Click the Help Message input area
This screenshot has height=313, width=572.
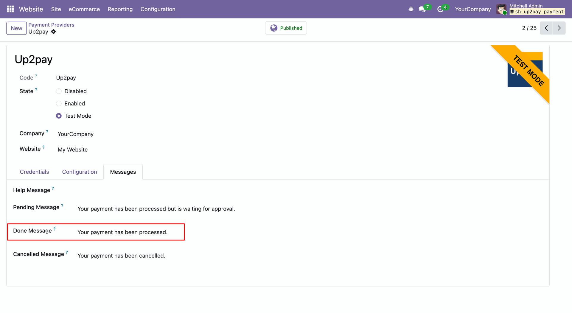coord(310,190)
